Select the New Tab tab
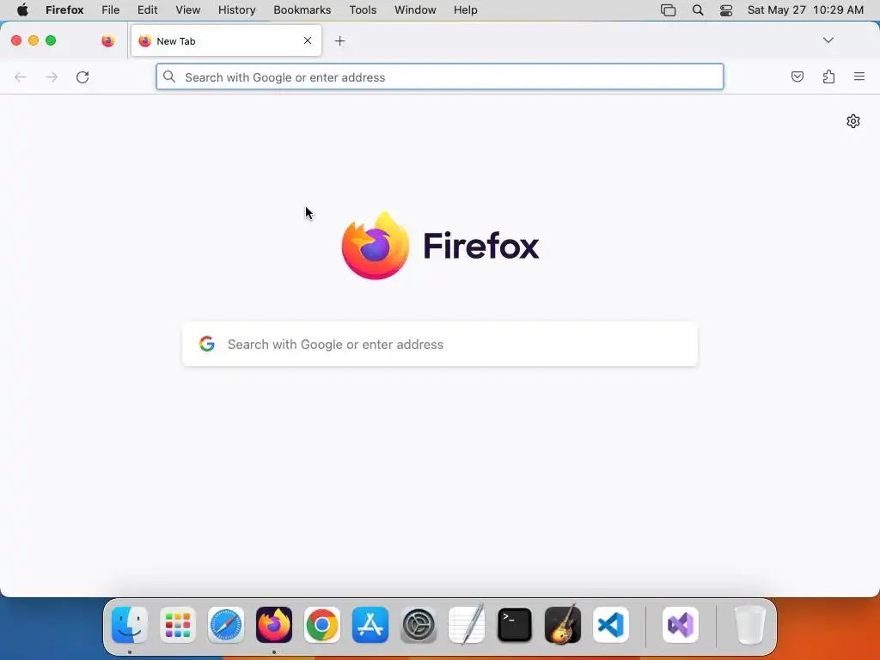This screenshot has width=880, height=660. pos(226,41)
